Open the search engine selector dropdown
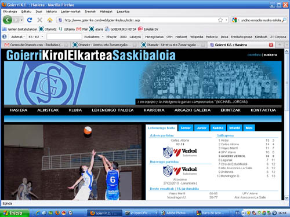The image size is (290, 217). click(235, 20)
